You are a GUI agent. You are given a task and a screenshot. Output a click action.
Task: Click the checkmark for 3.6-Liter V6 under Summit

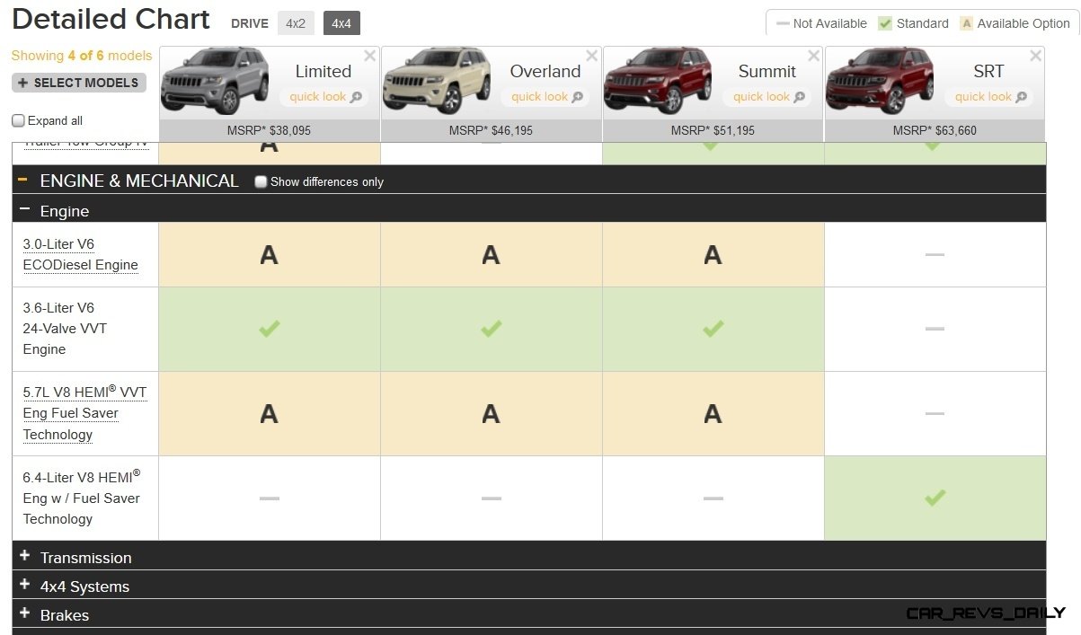coord(713,329)
